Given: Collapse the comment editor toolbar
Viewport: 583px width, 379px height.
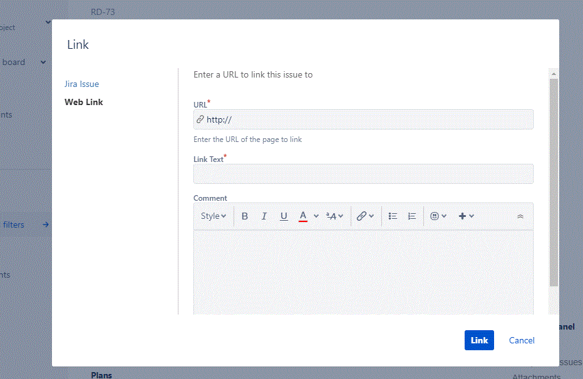Looking at the screenshot, I should pos(520,216).
